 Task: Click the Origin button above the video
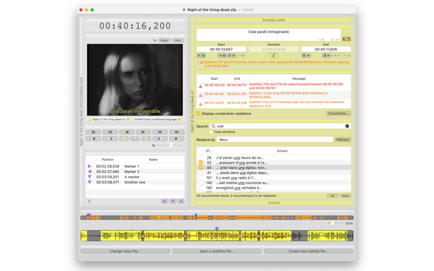(164, 40)
